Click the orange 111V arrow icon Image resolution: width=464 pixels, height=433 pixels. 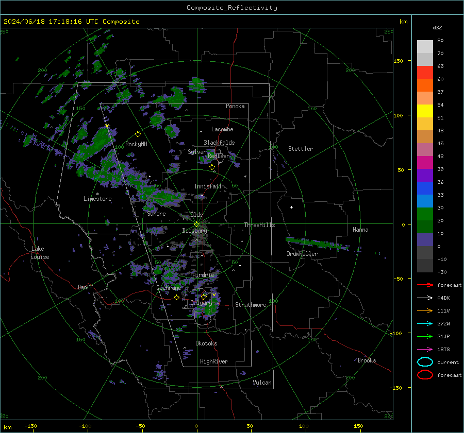pyautogui.click(x=425, y=310)
